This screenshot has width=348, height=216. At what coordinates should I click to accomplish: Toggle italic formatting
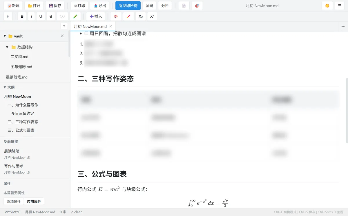(31, 17)
